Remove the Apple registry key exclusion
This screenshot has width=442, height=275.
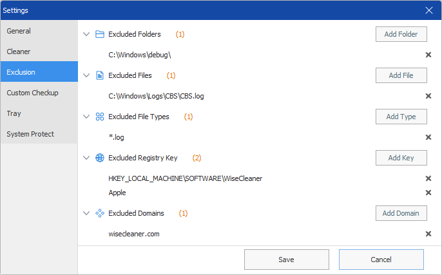[x=428, y=193]
